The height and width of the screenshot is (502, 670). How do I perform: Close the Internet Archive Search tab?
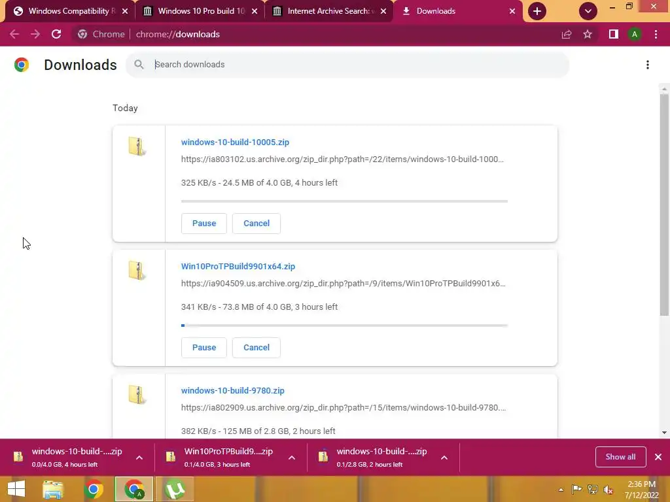pos(383,11)
